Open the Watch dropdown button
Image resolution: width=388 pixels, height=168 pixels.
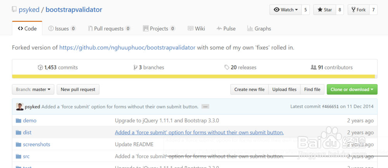click(x=286, y=10)
